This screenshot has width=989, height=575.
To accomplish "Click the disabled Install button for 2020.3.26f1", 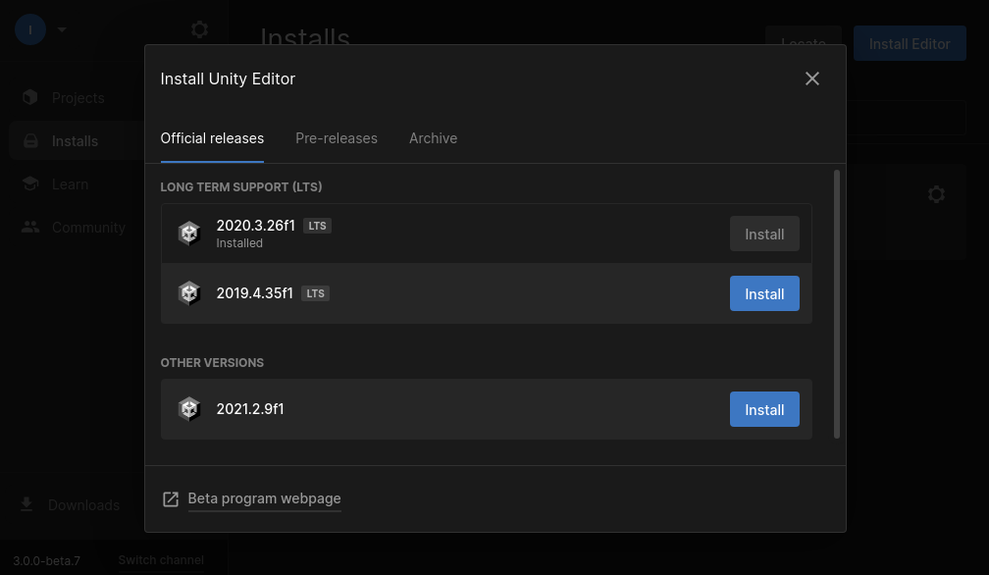I will click(764, 234).
